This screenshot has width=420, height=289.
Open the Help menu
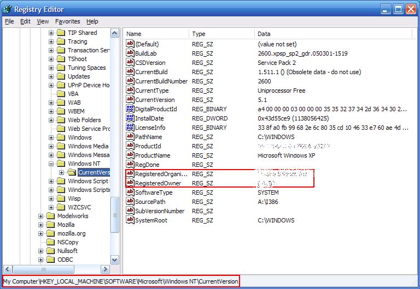pyautogui.click(x=92, y=21)
